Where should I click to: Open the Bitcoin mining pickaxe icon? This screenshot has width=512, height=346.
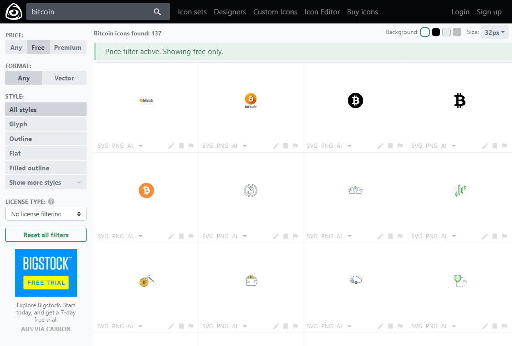pos(146,280)
